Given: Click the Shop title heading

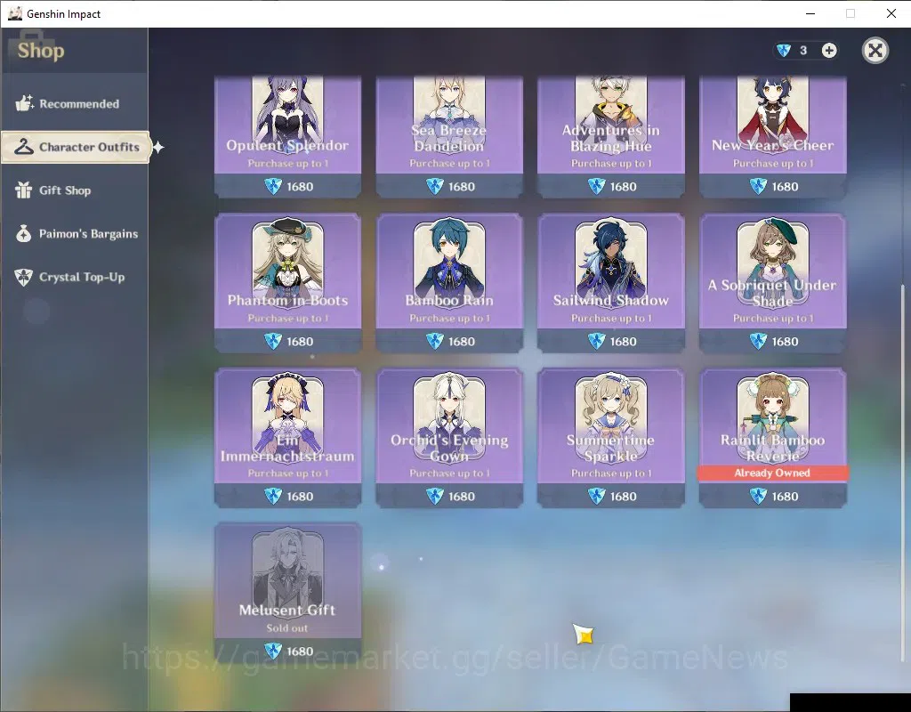Looking at the screenshot, I should [x=41, y=51].
